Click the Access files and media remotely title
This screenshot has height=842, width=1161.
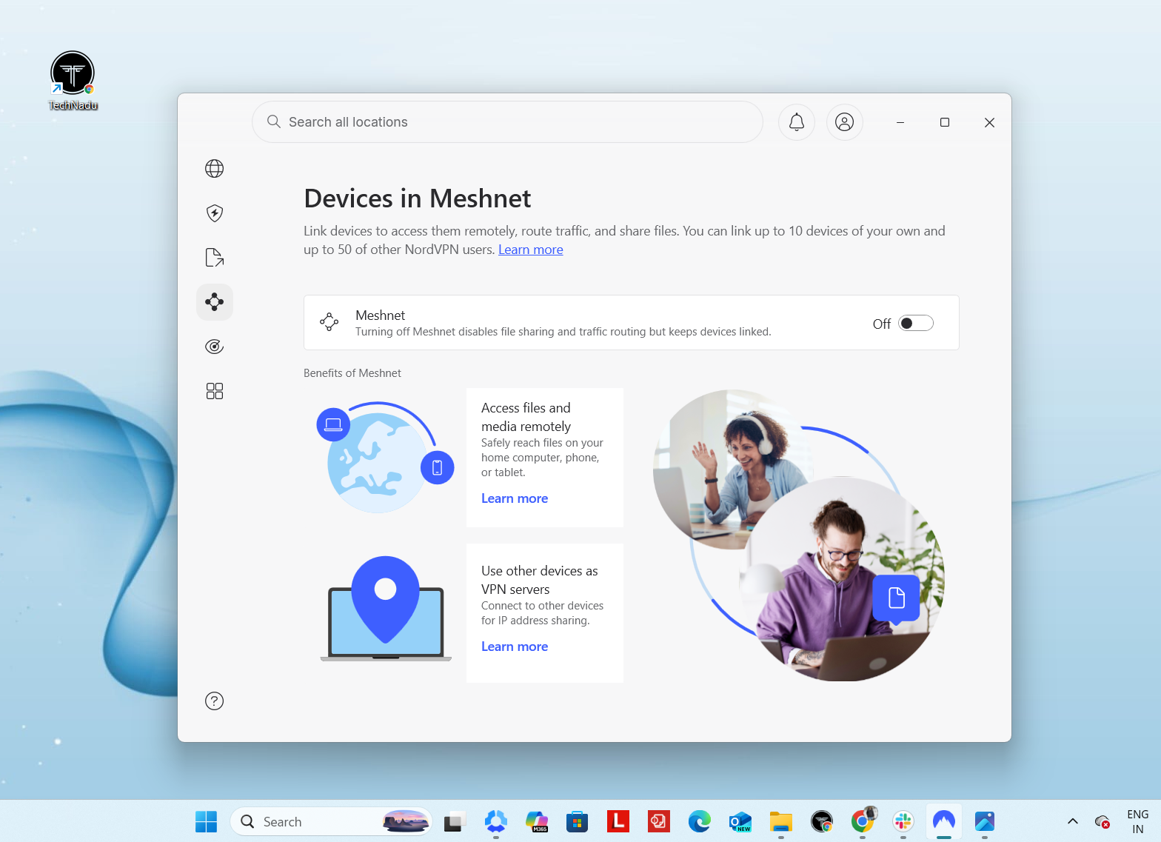[526, 417]
